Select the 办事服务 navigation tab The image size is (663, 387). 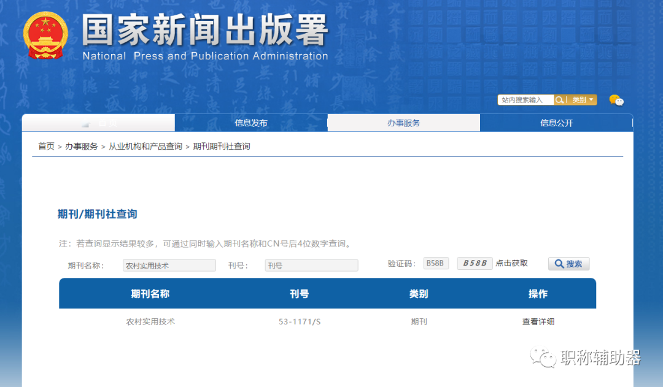[403, 122]
